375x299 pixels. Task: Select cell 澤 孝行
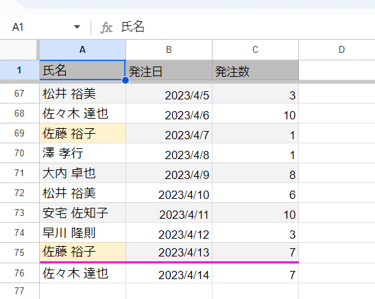click(x=82, y=153)
